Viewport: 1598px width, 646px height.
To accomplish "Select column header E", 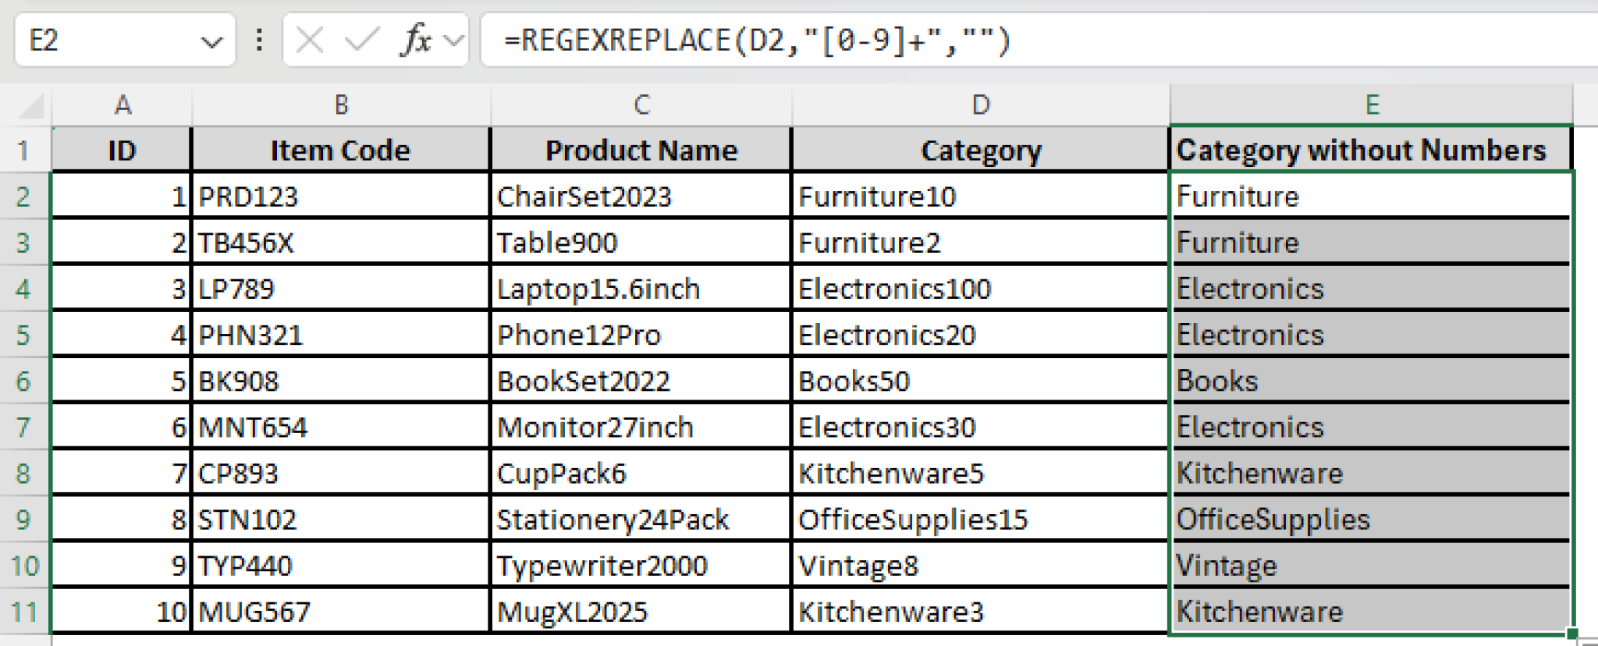I will click(x=1372, y=104).
